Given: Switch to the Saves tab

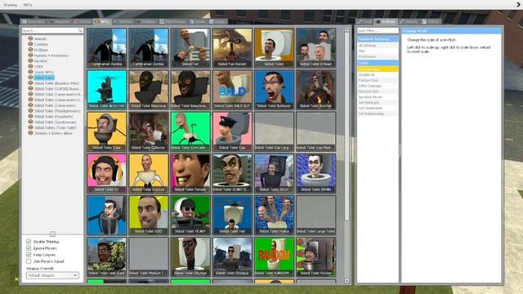Looking at the screenshot, I should click(198, 22).
